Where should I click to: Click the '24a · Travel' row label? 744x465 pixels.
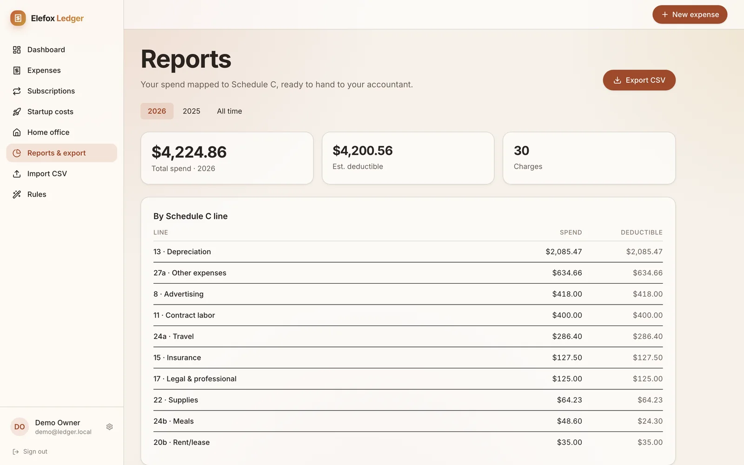pos(173,336)
